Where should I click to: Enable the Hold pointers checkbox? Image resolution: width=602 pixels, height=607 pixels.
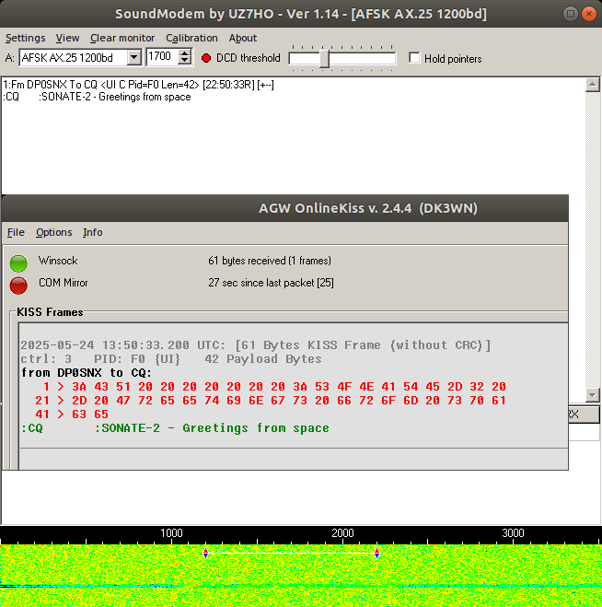point(414,58)
